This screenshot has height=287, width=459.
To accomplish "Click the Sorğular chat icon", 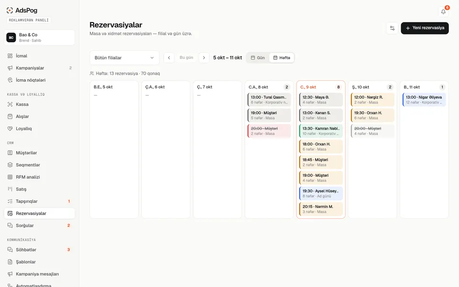I will point(10,225).
